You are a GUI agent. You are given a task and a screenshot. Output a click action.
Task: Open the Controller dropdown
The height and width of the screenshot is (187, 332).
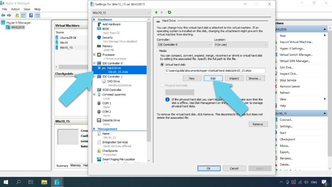(185, 45)
